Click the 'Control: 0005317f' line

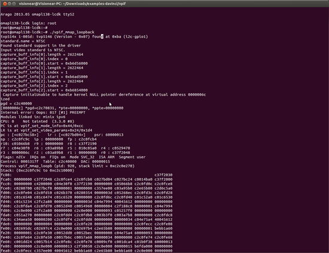(x=55, y=161)
